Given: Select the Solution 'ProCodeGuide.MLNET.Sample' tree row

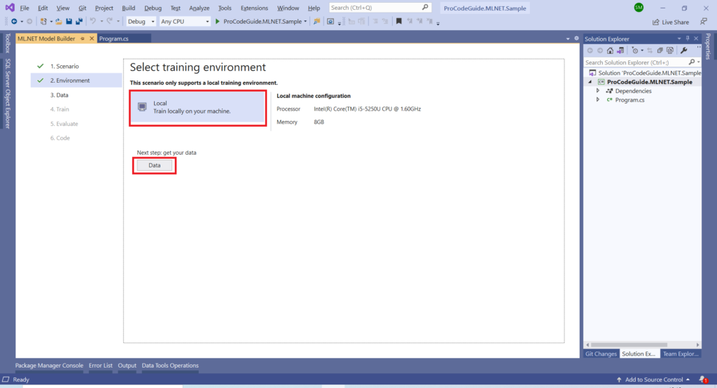Looking at the screenshot, I should pos(645,73).
